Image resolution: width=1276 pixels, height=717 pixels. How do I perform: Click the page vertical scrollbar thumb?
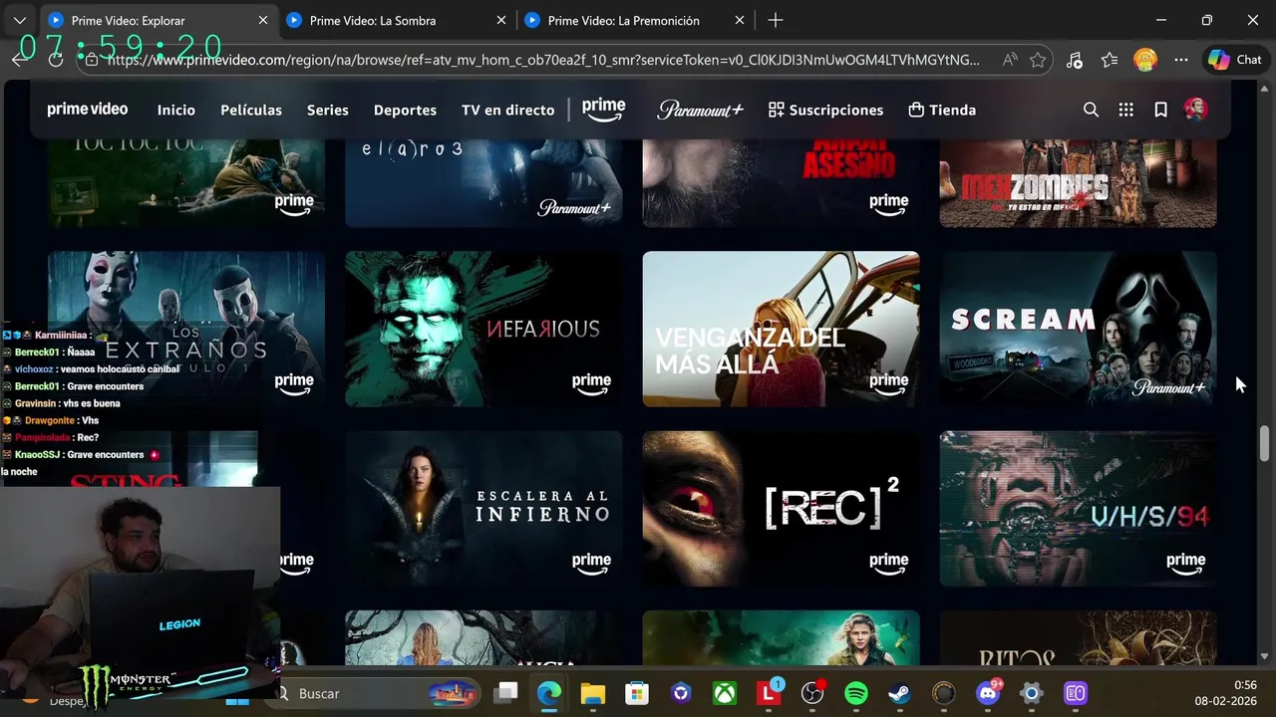(x=1265, y=444)
